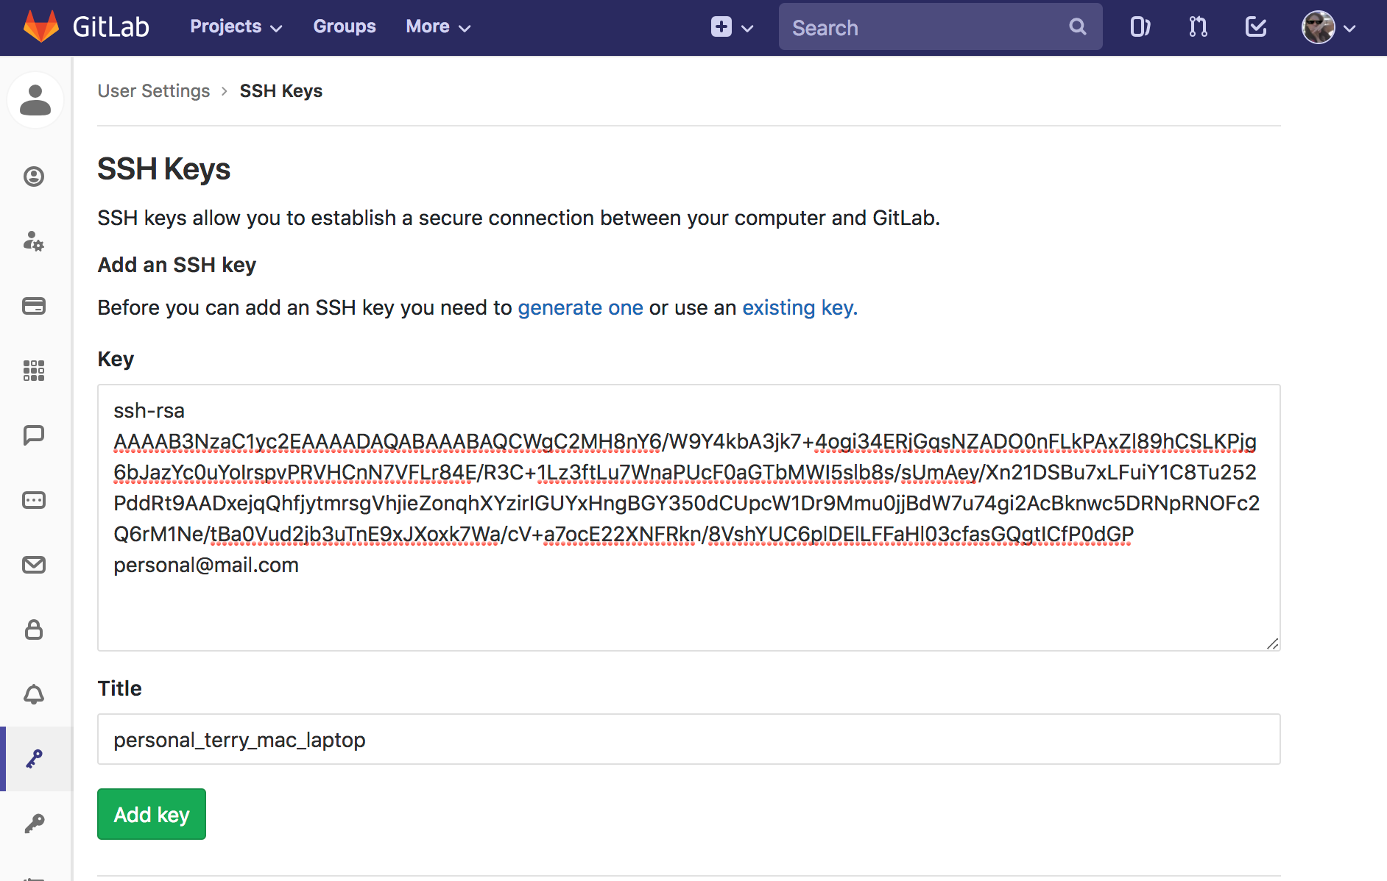Open merge requests from the top bar
The height and width of the screenshot is (881, 1387).
pos(1196,26)
